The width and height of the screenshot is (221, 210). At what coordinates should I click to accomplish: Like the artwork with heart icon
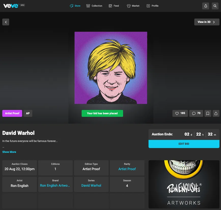click(180, 113)
